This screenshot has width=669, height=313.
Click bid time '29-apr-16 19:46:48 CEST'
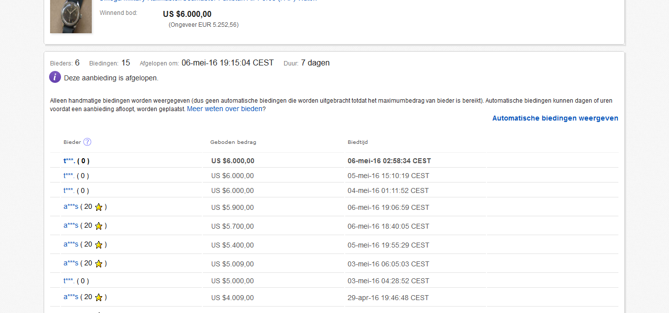tap(388, 298)
